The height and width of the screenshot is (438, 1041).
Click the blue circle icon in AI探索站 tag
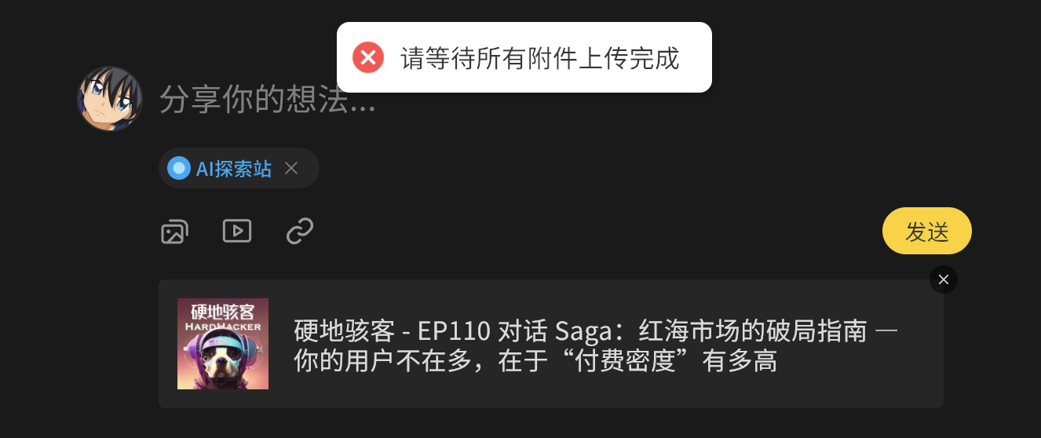pyautogui.click(x=179, y=168)
